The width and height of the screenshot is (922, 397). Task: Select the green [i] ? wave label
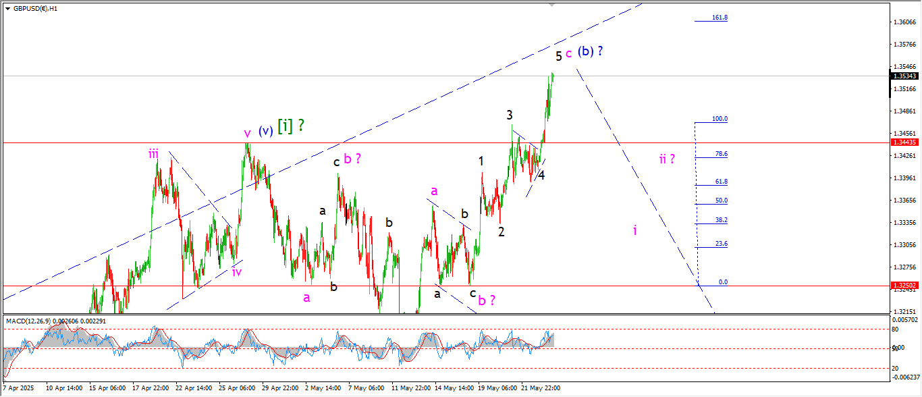[291, 126]
